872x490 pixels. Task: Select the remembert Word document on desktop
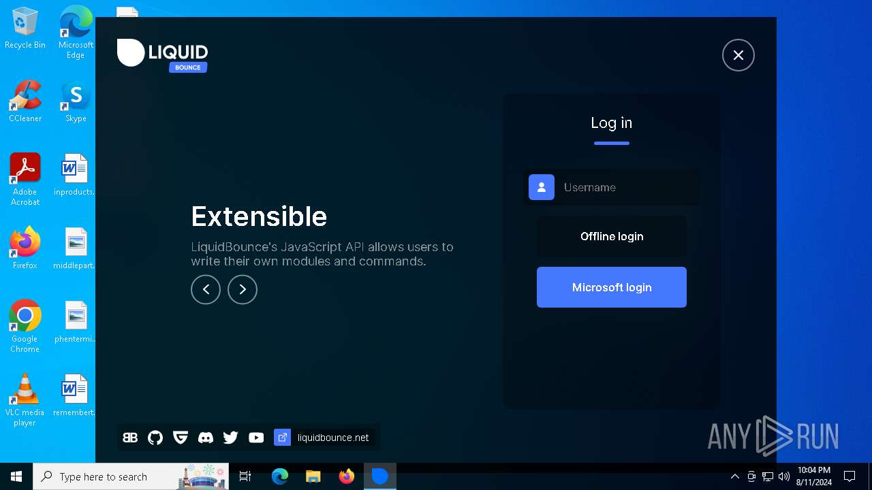click(74, 395)
